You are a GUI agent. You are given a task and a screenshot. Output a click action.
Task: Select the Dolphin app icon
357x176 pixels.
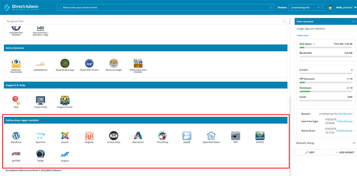point(65,154)
